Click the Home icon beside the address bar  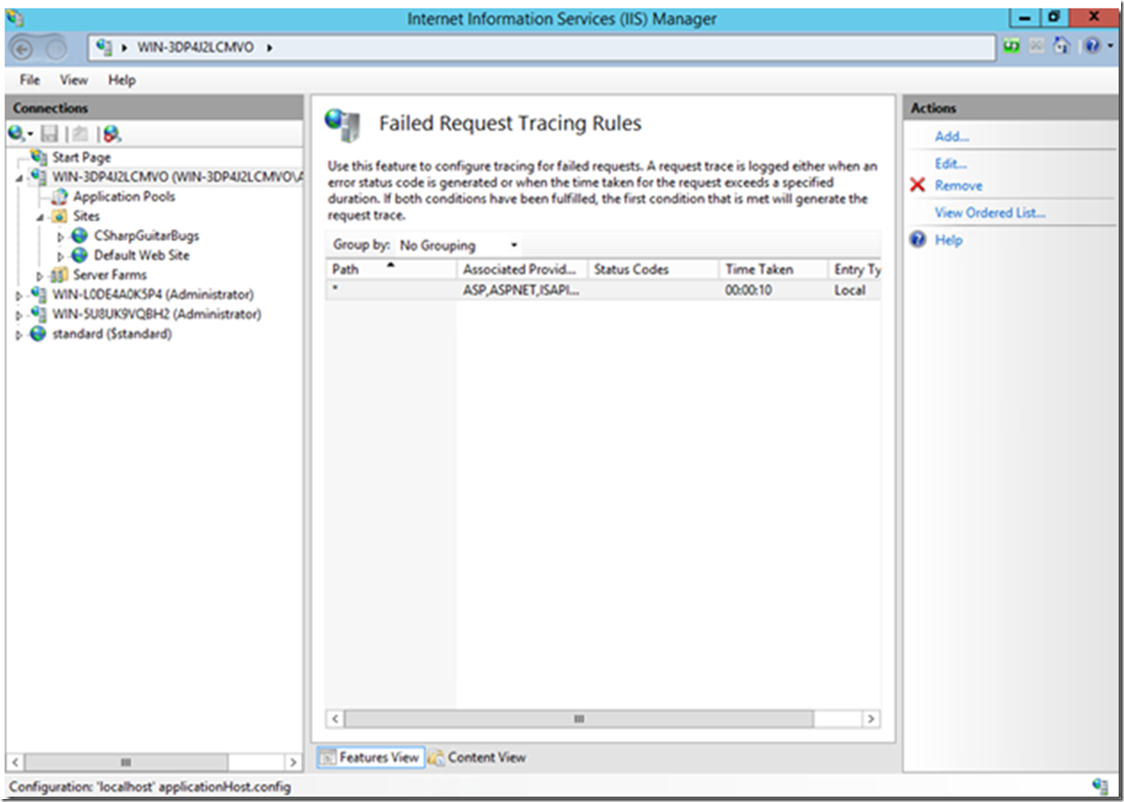(x=1061, y=46)
